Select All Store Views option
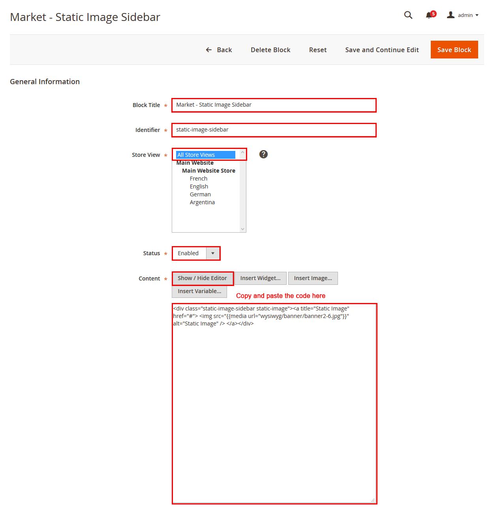This screenshot has height=525, width=490. 206,155
